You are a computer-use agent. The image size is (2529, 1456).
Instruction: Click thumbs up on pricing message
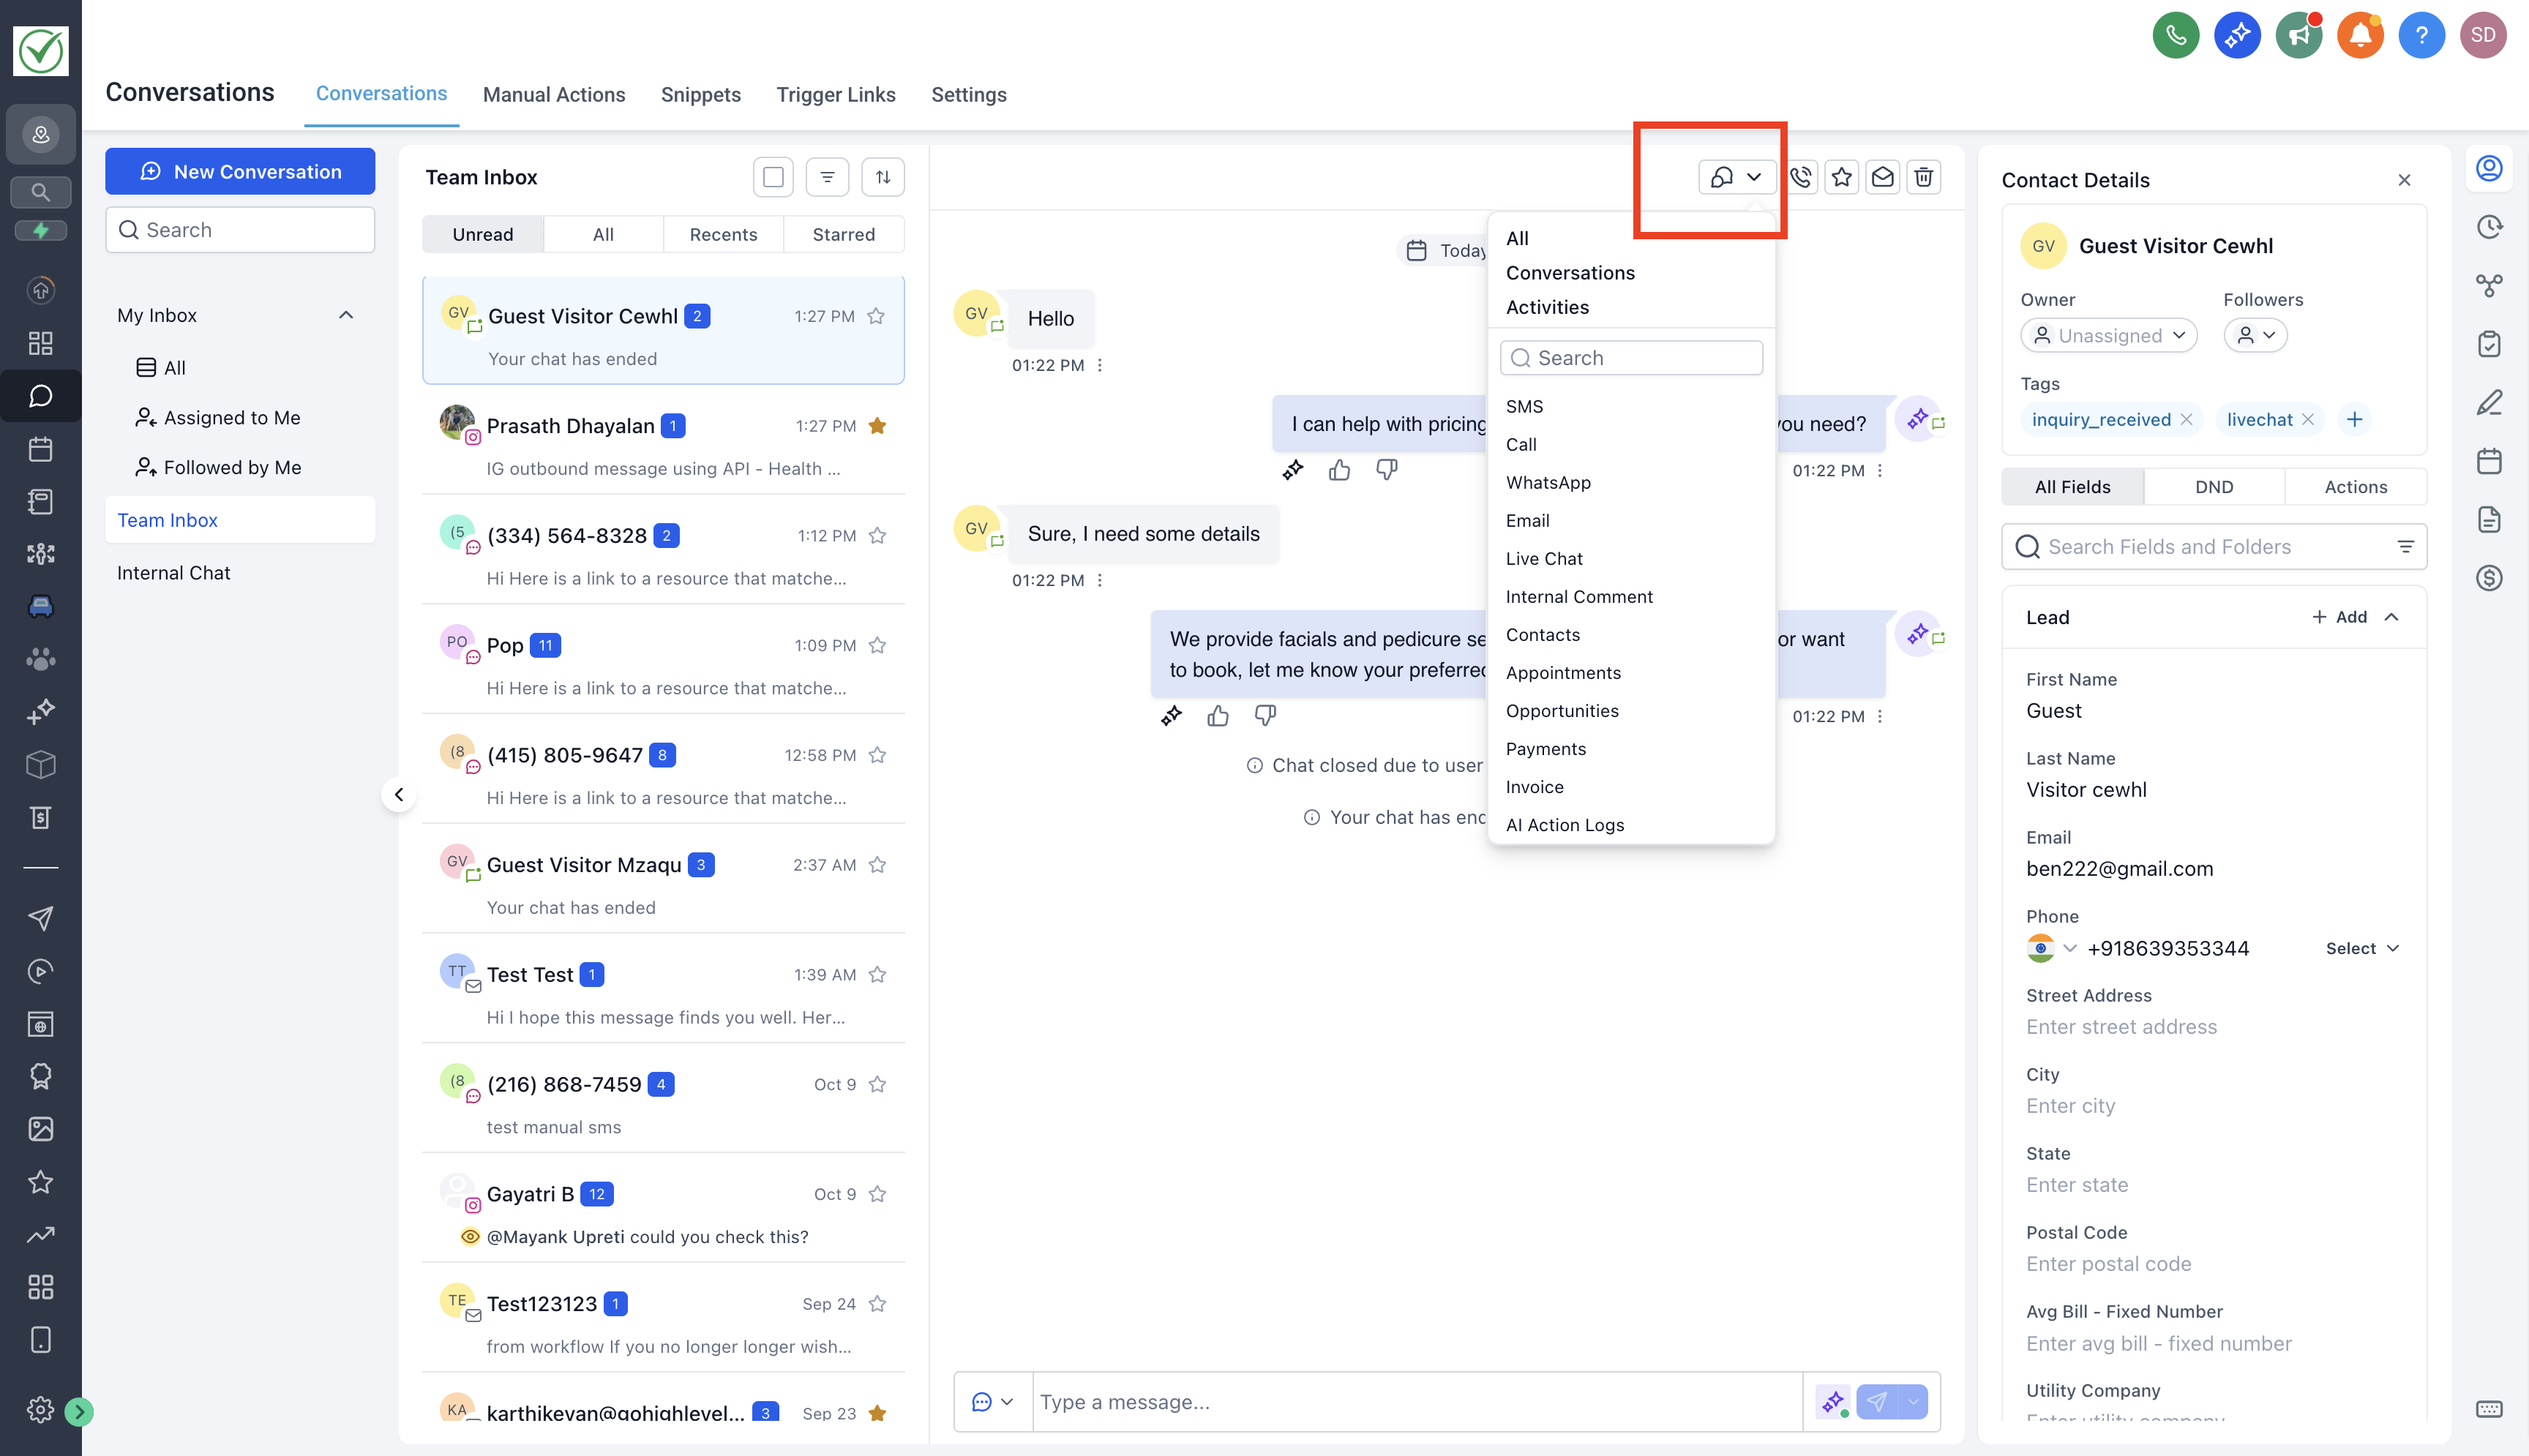pos(1339,470)
